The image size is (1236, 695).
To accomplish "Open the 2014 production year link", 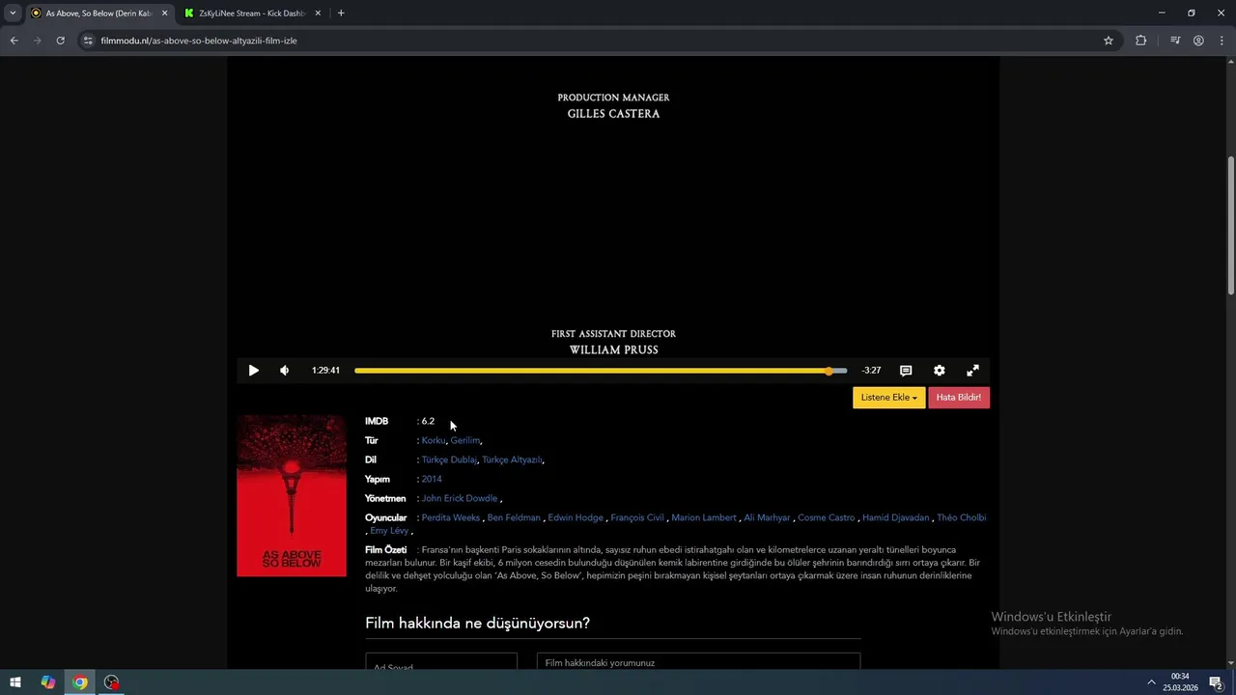I will pyautogui.click(x=432, y=480).
